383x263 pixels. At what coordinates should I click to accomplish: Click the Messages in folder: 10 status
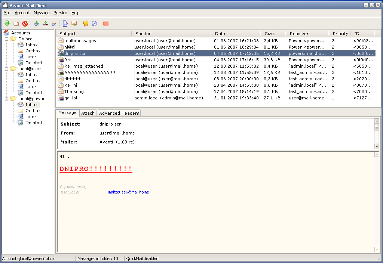click(98, 259)
